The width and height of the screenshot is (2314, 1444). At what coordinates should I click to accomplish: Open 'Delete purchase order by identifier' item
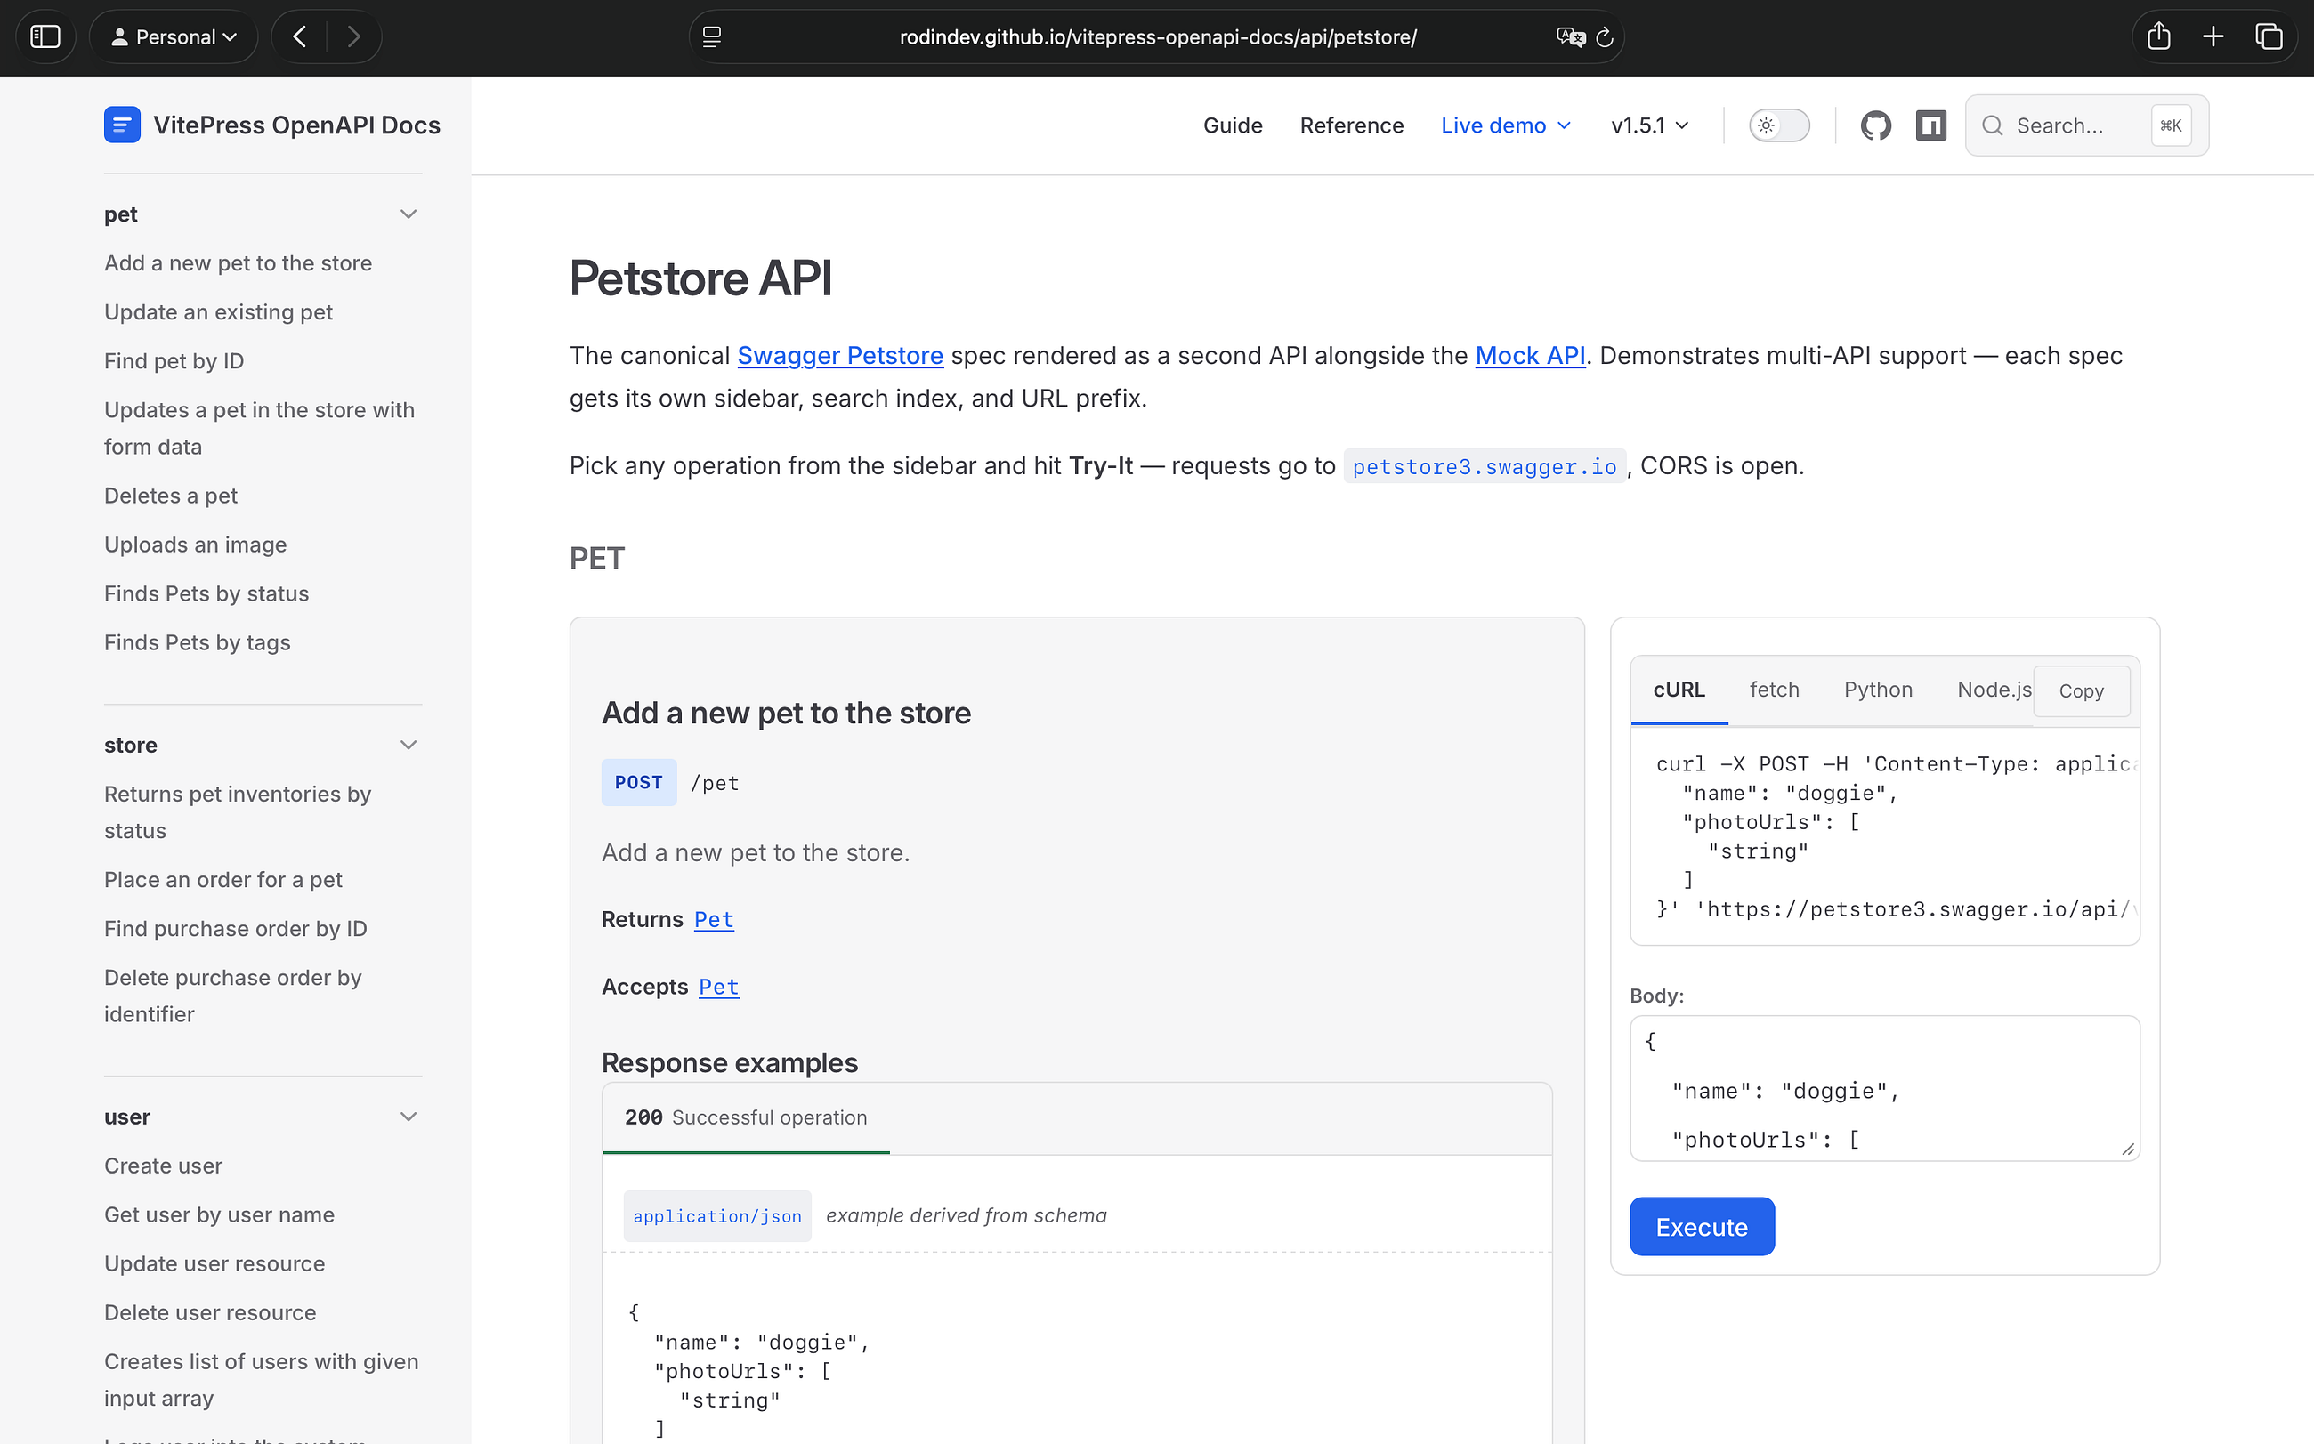click(x=233, y=995)
